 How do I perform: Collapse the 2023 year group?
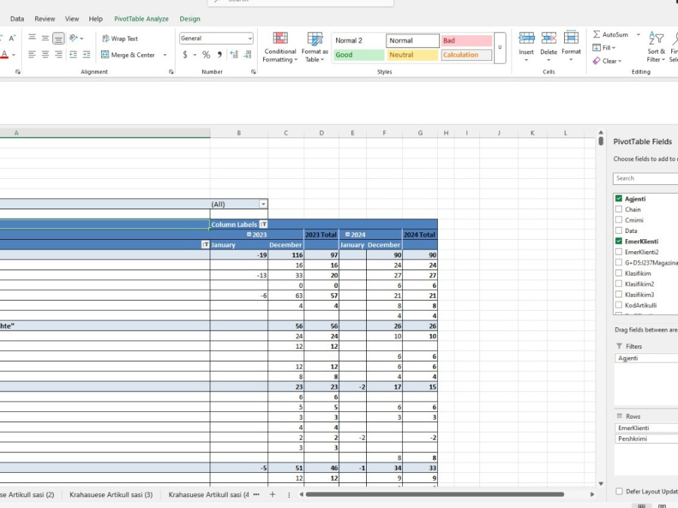tap(249, 234)
